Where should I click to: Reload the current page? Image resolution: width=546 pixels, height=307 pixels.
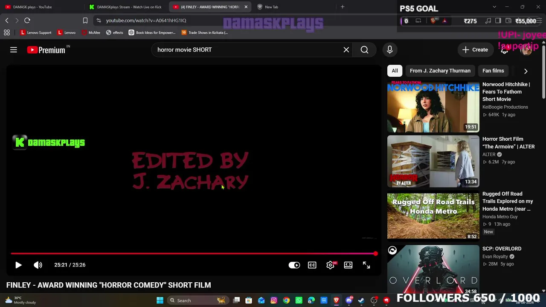(27, 20)
